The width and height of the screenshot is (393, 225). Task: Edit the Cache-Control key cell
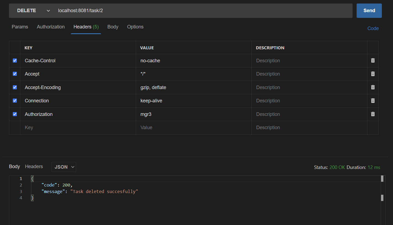78,61
